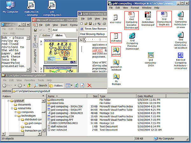Click the Explorer address bar field
This screenshot has height=143, width=191.
[x=60, y=91]
